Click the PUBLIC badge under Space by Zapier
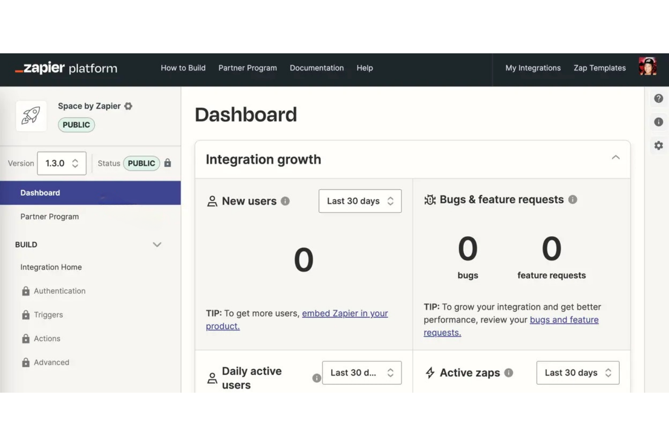 point(76,125)
